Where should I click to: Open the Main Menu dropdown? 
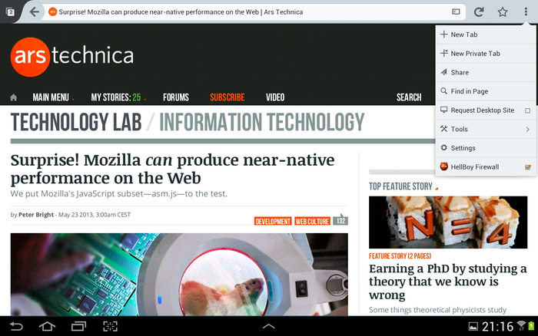click(x=53, y=97)
